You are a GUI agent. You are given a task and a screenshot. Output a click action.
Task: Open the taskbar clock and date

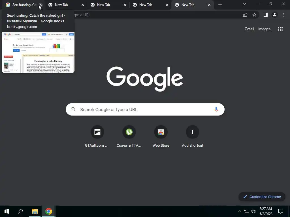tap(266, 211)
